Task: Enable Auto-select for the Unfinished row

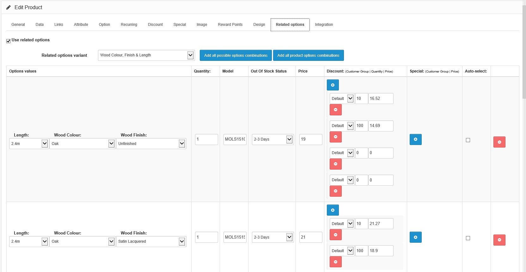Action: [468, 140]
